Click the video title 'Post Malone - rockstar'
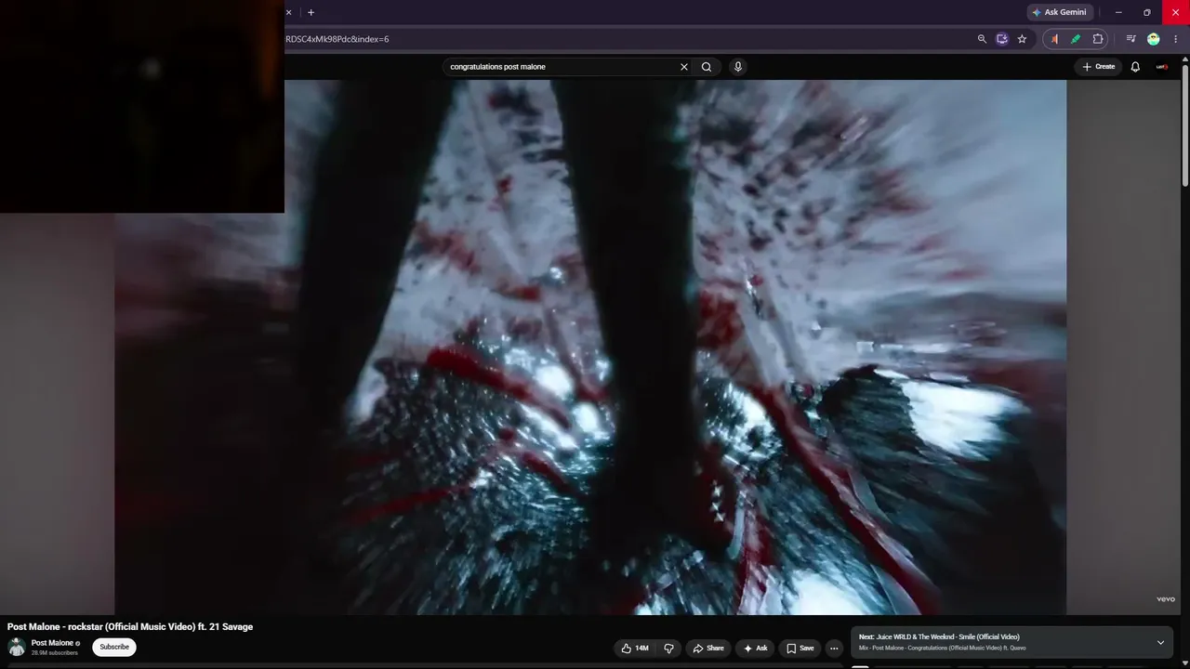1190x669 pixels. tap(130, 626)
